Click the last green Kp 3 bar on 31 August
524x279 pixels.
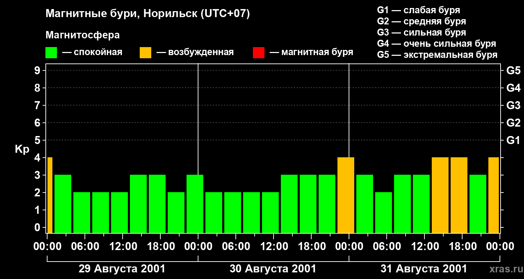(x=478, y=204)
